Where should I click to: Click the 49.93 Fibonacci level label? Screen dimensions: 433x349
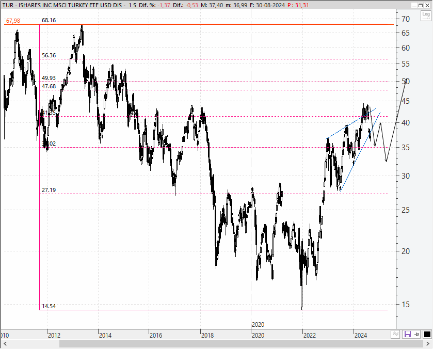49,78
